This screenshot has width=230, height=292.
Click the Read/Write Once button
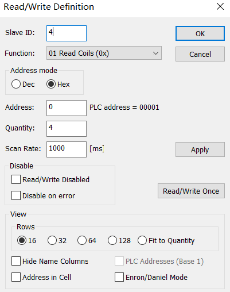pos(191,191)
